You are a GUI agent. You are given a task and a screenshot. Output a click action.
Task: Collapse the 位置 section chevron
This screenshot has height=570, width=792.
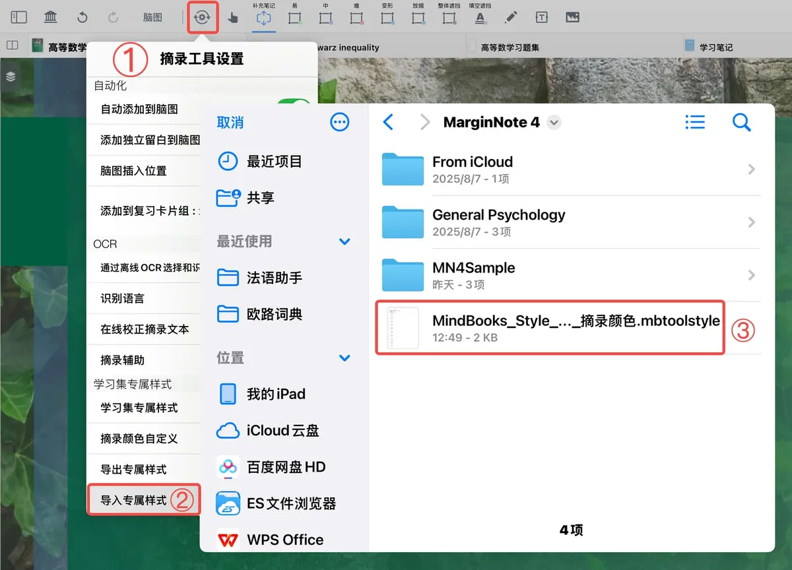[345, 358]
